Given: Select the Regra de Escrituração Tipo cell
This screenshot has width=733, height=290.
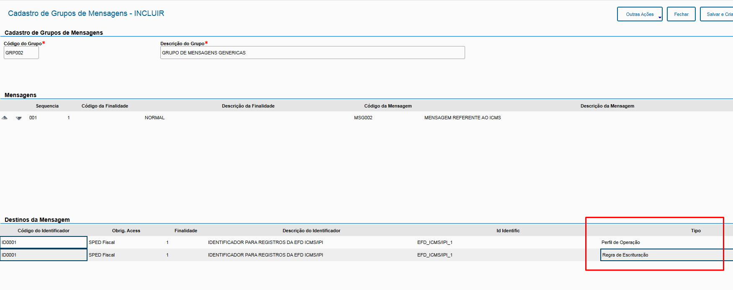Looking at the screenshot, I should tap(661, 255).
